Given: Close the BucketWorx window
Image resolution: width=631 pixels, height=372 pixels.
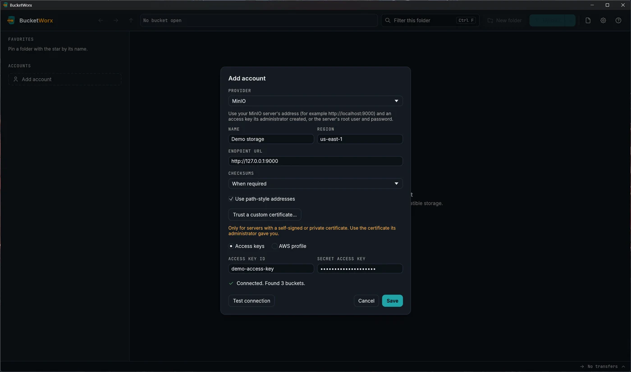Looking at the screenshot, I should pyautogui.click(x=623, y=5).
